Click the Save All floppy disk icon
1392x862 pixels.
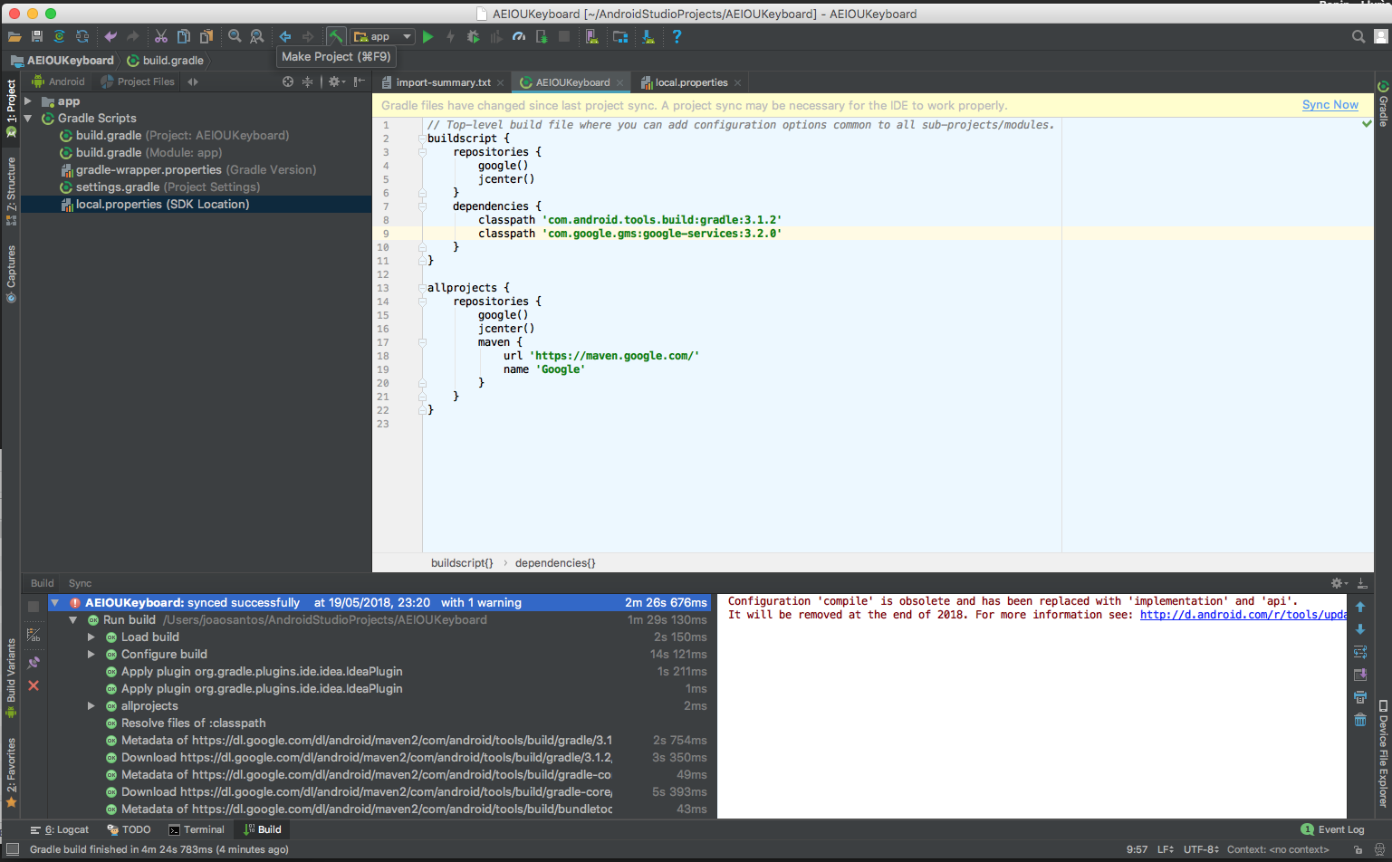pyautogui.click(x=37, y=36)
